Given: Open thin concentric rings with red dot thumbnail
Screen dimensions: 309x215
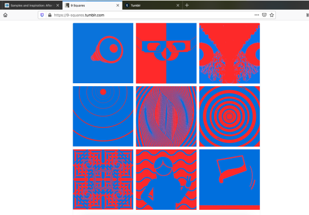Looking at the screenshot, I should [103, 116].
